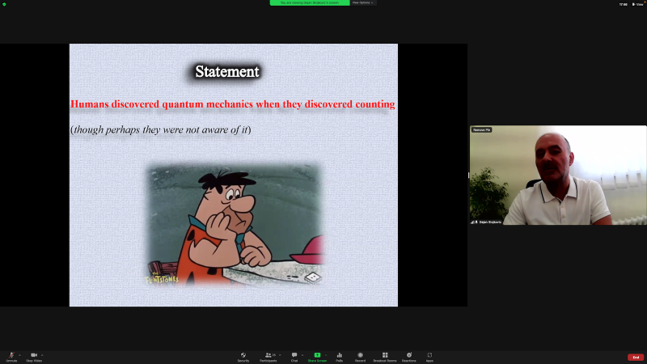Screen dimensions: 647x364
Task: Select the speaker's video thumbnail
Action: click(558, 175)
